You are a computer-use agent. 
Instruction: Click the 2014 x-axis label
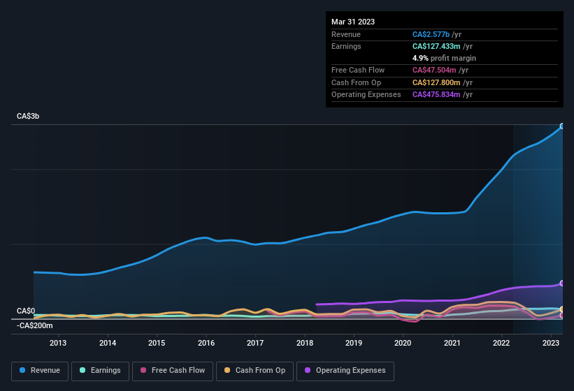108,343
